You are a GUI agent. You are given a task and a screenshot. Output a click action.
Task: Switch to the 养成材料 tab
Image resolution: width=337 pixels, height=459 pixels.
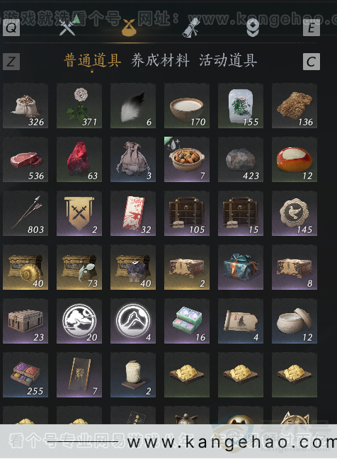(x=160, y=61)
